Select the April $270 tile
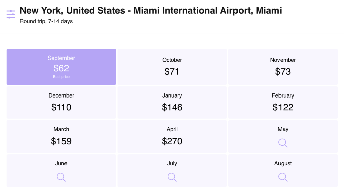The height and width of the screenshot is (191, 344). (x=172, y=136)
